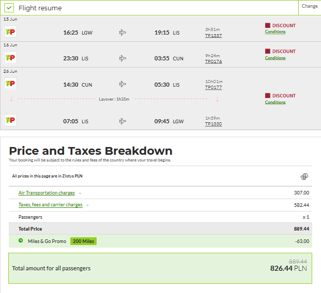
Task: Click the left layover down arrow
Action: click(11, 100)
